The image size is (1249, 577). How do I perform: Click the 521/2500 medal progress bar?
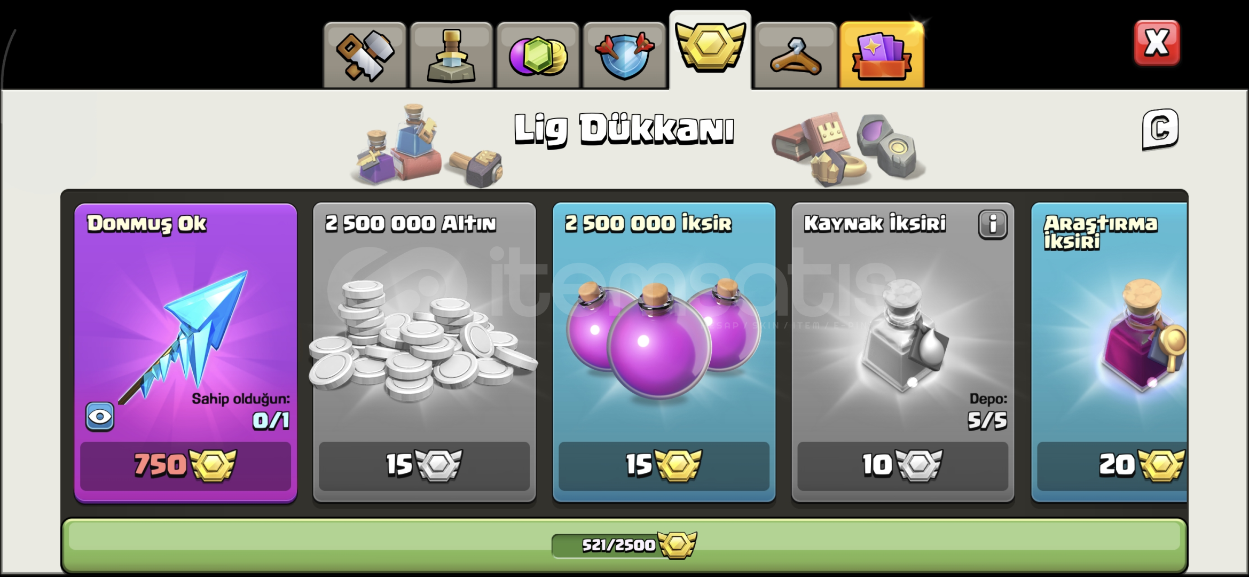624,545
